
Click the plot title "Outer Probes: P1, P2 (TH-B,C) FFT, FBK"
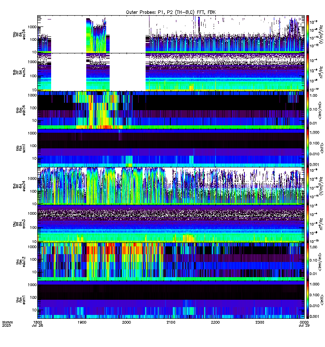click(171, 13)
